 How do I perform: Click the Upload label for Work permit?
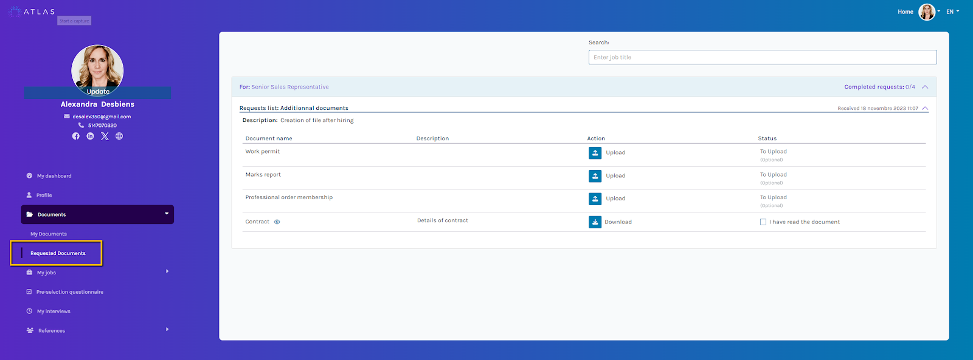click(615, 153)
